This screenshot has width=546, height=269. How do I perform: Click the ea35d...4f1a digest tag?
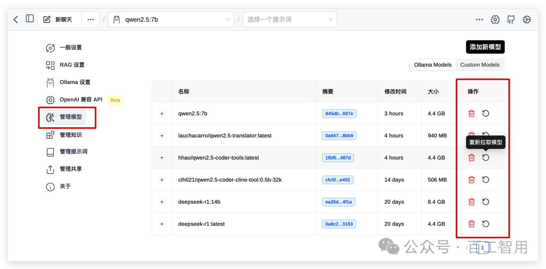[x=338, y=201]
